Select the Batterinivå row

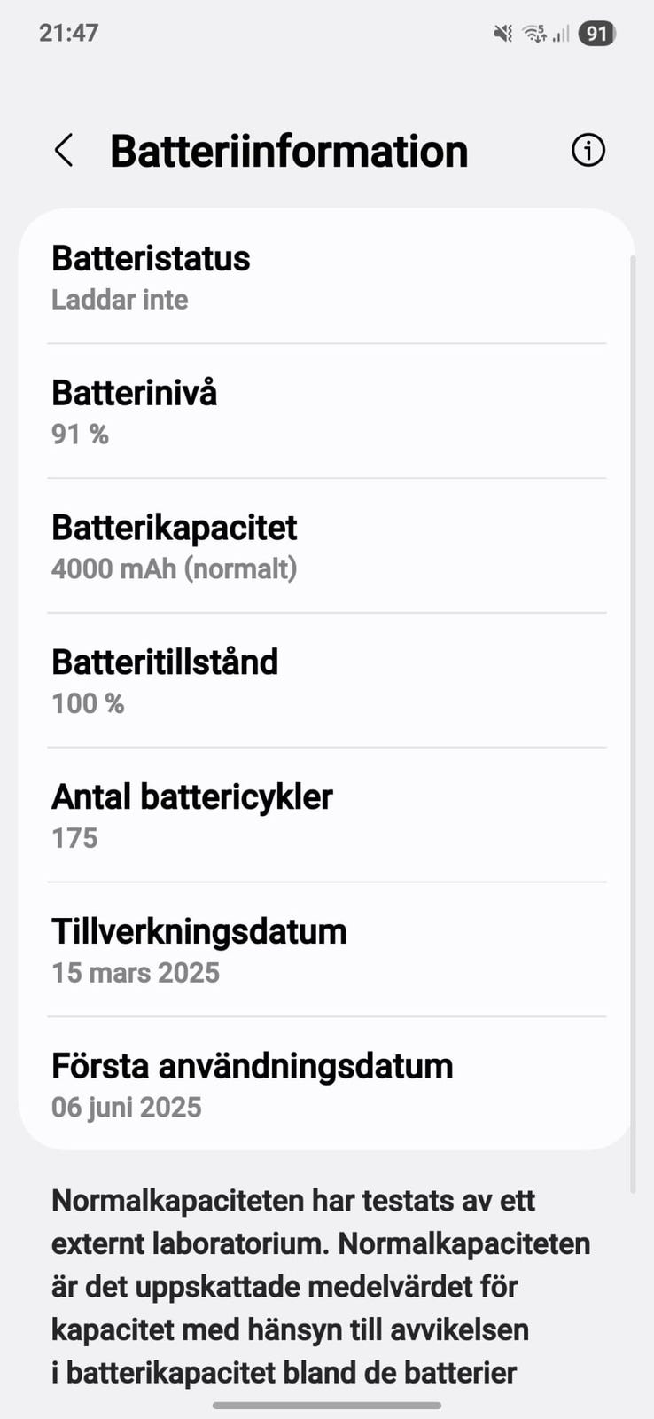pos(326,412)
